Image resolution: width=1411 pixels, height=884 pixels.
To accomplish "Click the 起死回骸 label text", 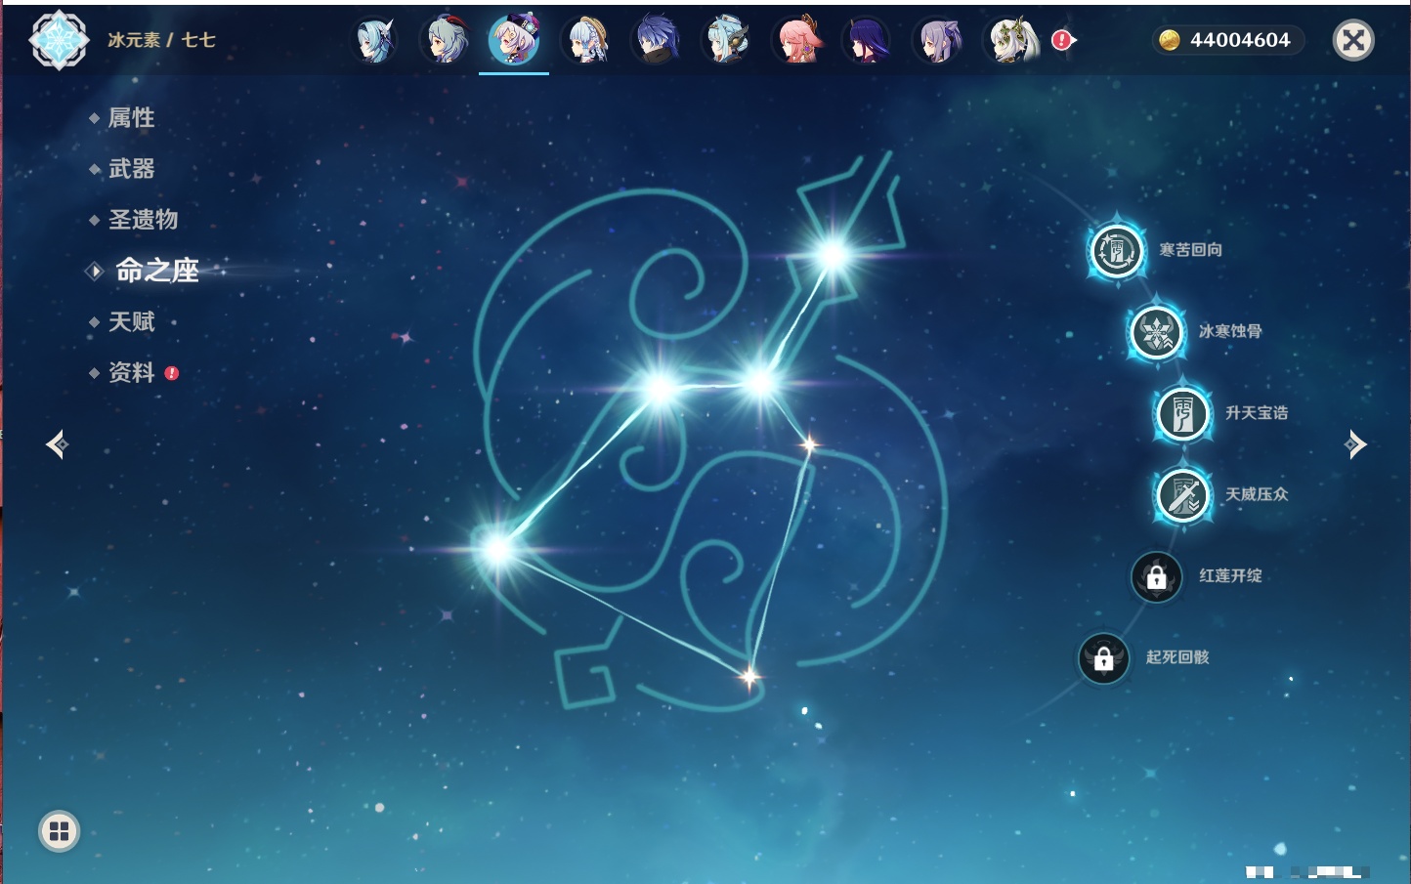I will tap(1177, 657).
